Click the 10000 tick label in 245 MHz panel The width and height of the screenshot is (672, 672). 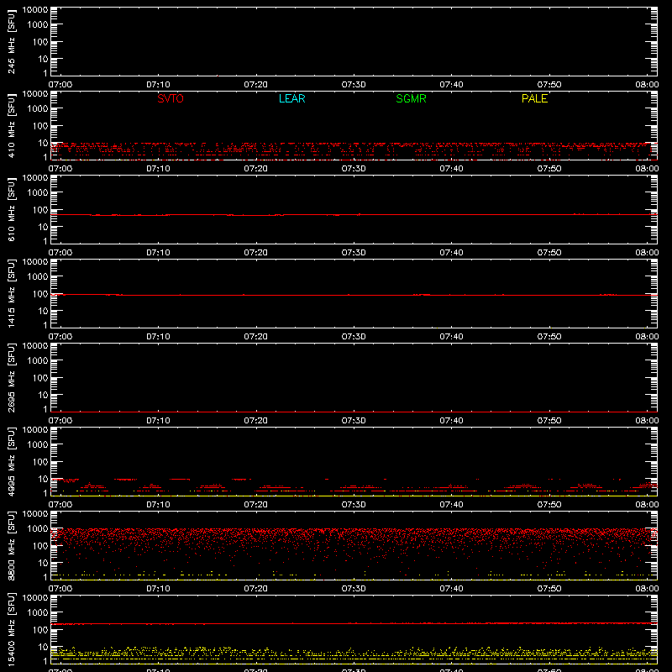tap(35, 10)
